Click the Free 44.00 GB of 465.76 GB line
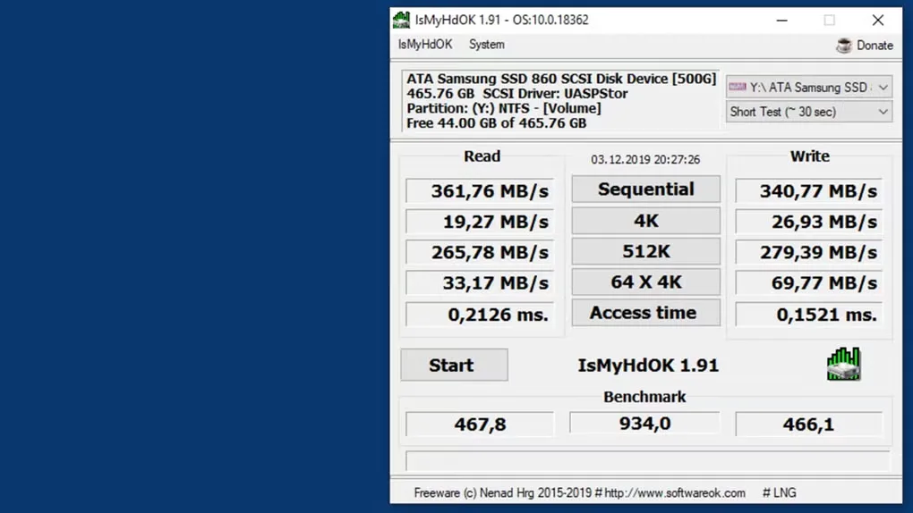The width and height of the screenshot is (913, 513). (496, 123)
